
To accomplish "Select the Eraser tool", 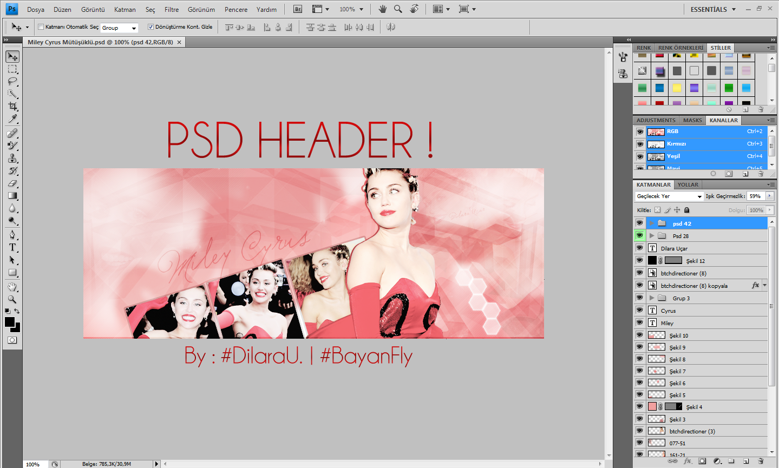I will (x=12, y=183).
